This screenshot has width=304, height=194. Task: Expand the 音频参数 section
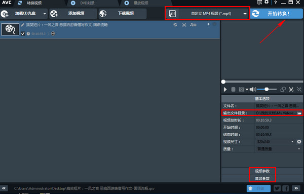click(262, 178)
